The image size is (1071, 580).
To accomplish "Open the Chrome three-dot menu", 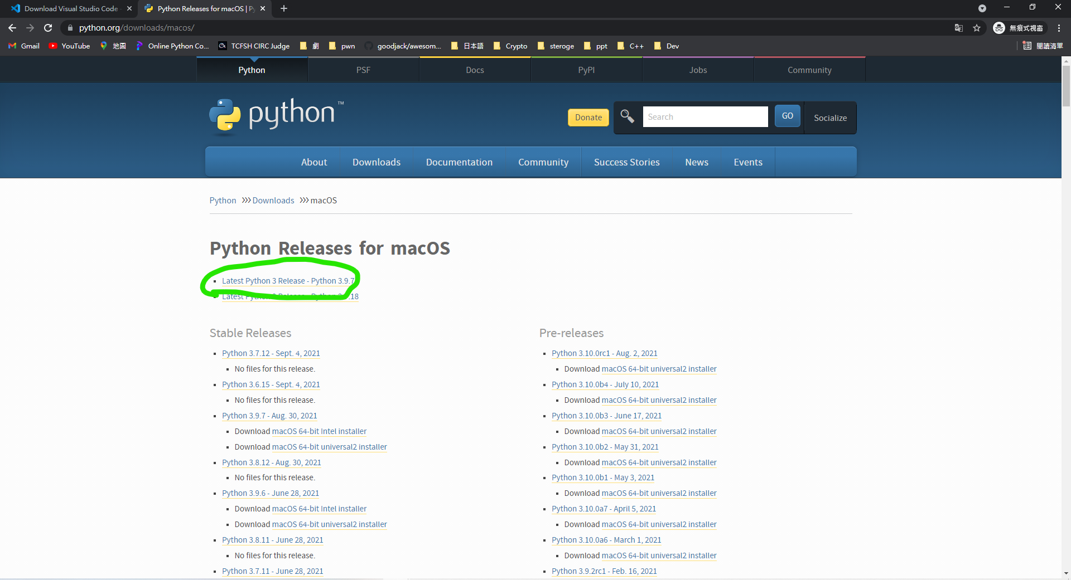I will pos(1059,28).
